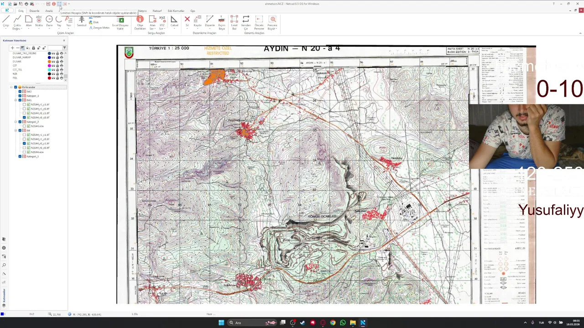The height and width of the screenshot is (328, 584).
Task: Insert Zengin Metin rich text
Action: point(99,28)
